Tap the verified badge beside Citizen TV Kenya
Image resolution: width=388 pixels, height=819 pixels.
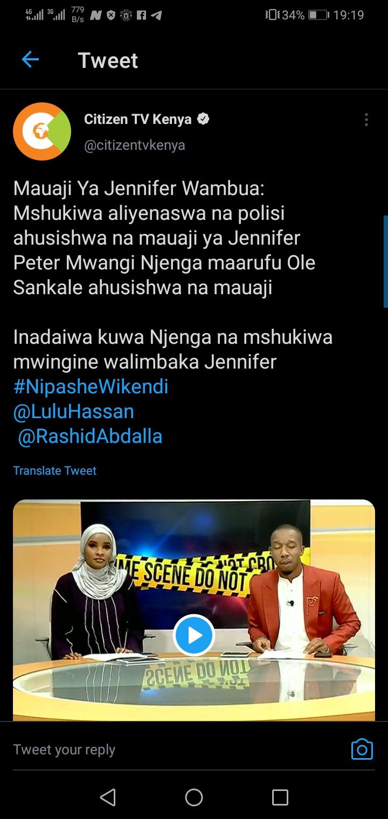(x=203, y=119)
